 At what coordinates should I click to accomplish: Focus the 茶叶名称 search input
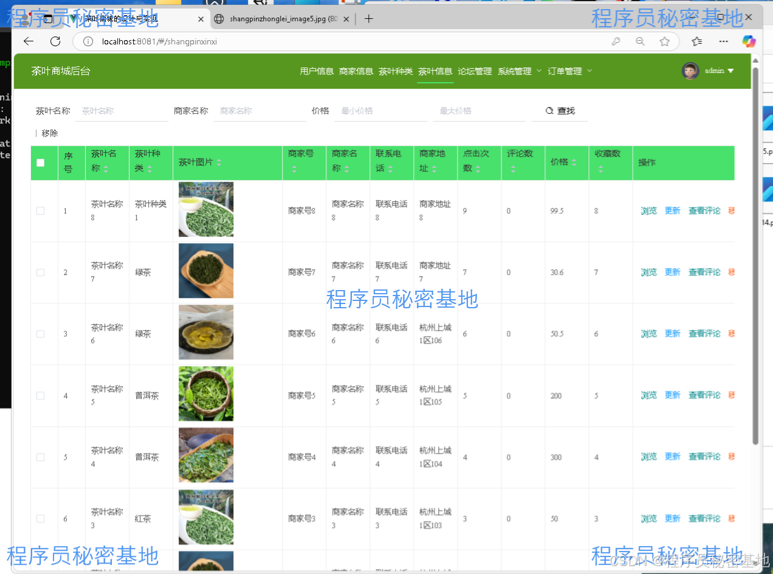[x=122, y=111]
